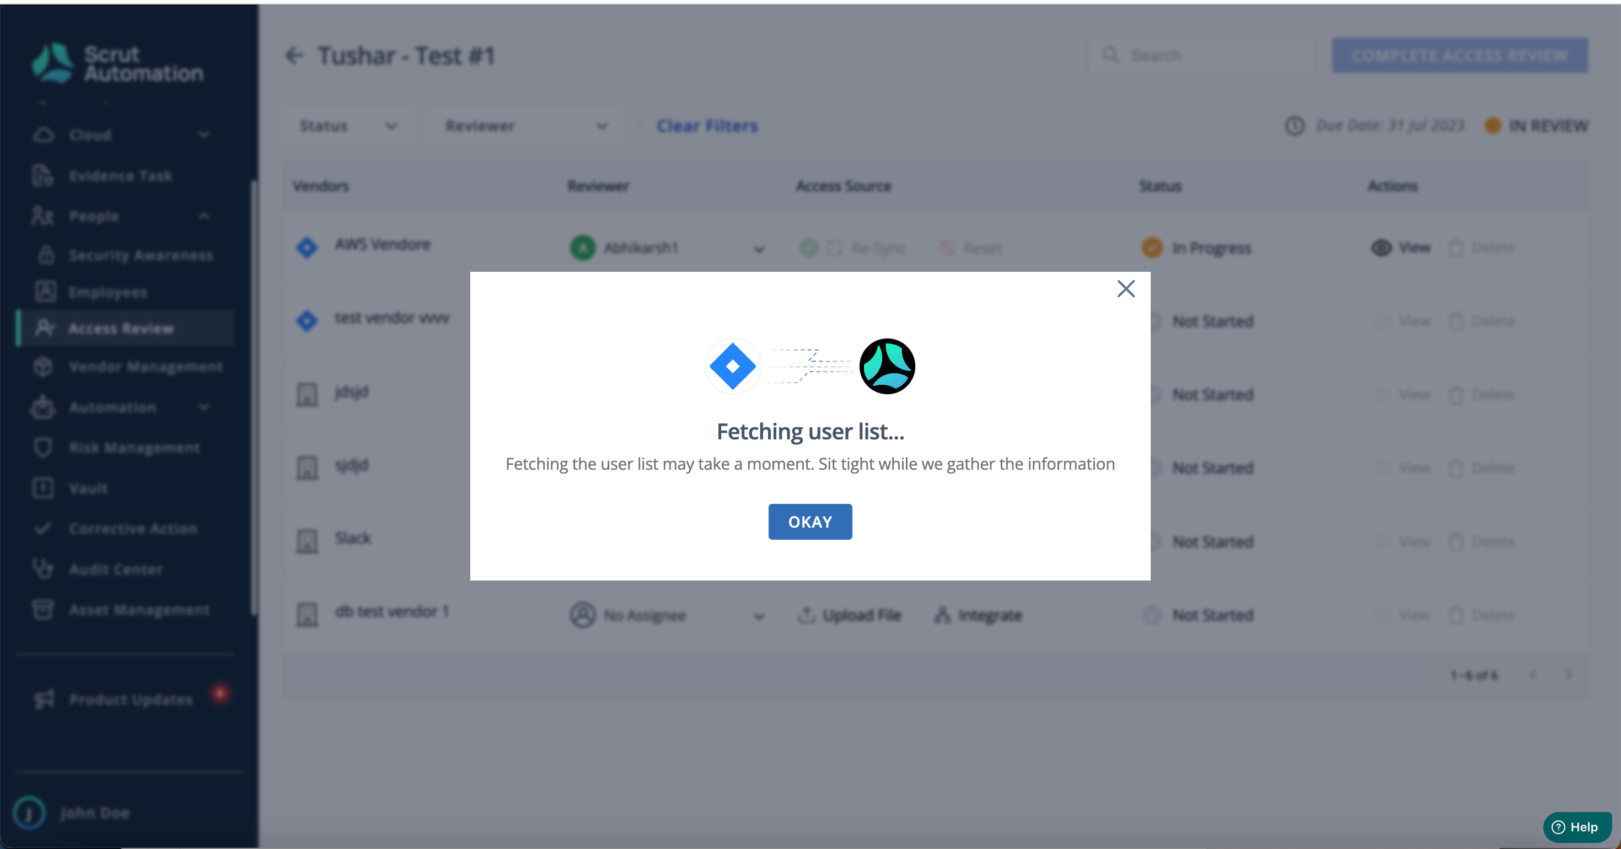Go to the next page of the table
This screenshot has width=1621, height=849.
[1569, 675]
